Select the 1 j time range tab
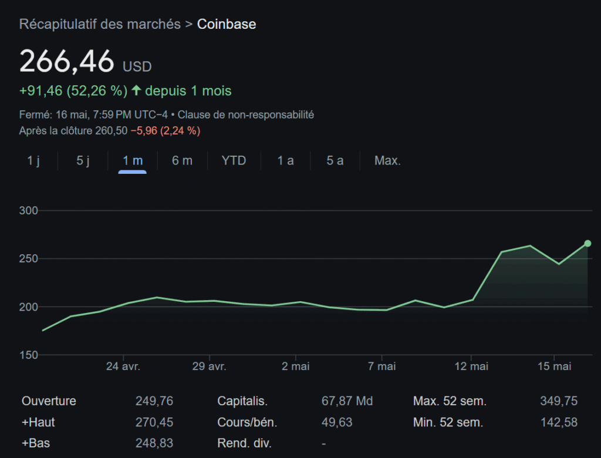Screen dimensions: 601x458 (33, 160)
